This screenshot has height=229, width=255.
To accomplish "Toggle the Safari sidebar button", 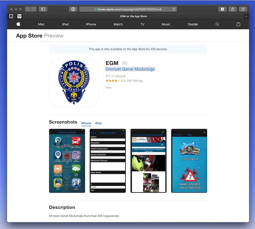I will click(x=43, y=9).
